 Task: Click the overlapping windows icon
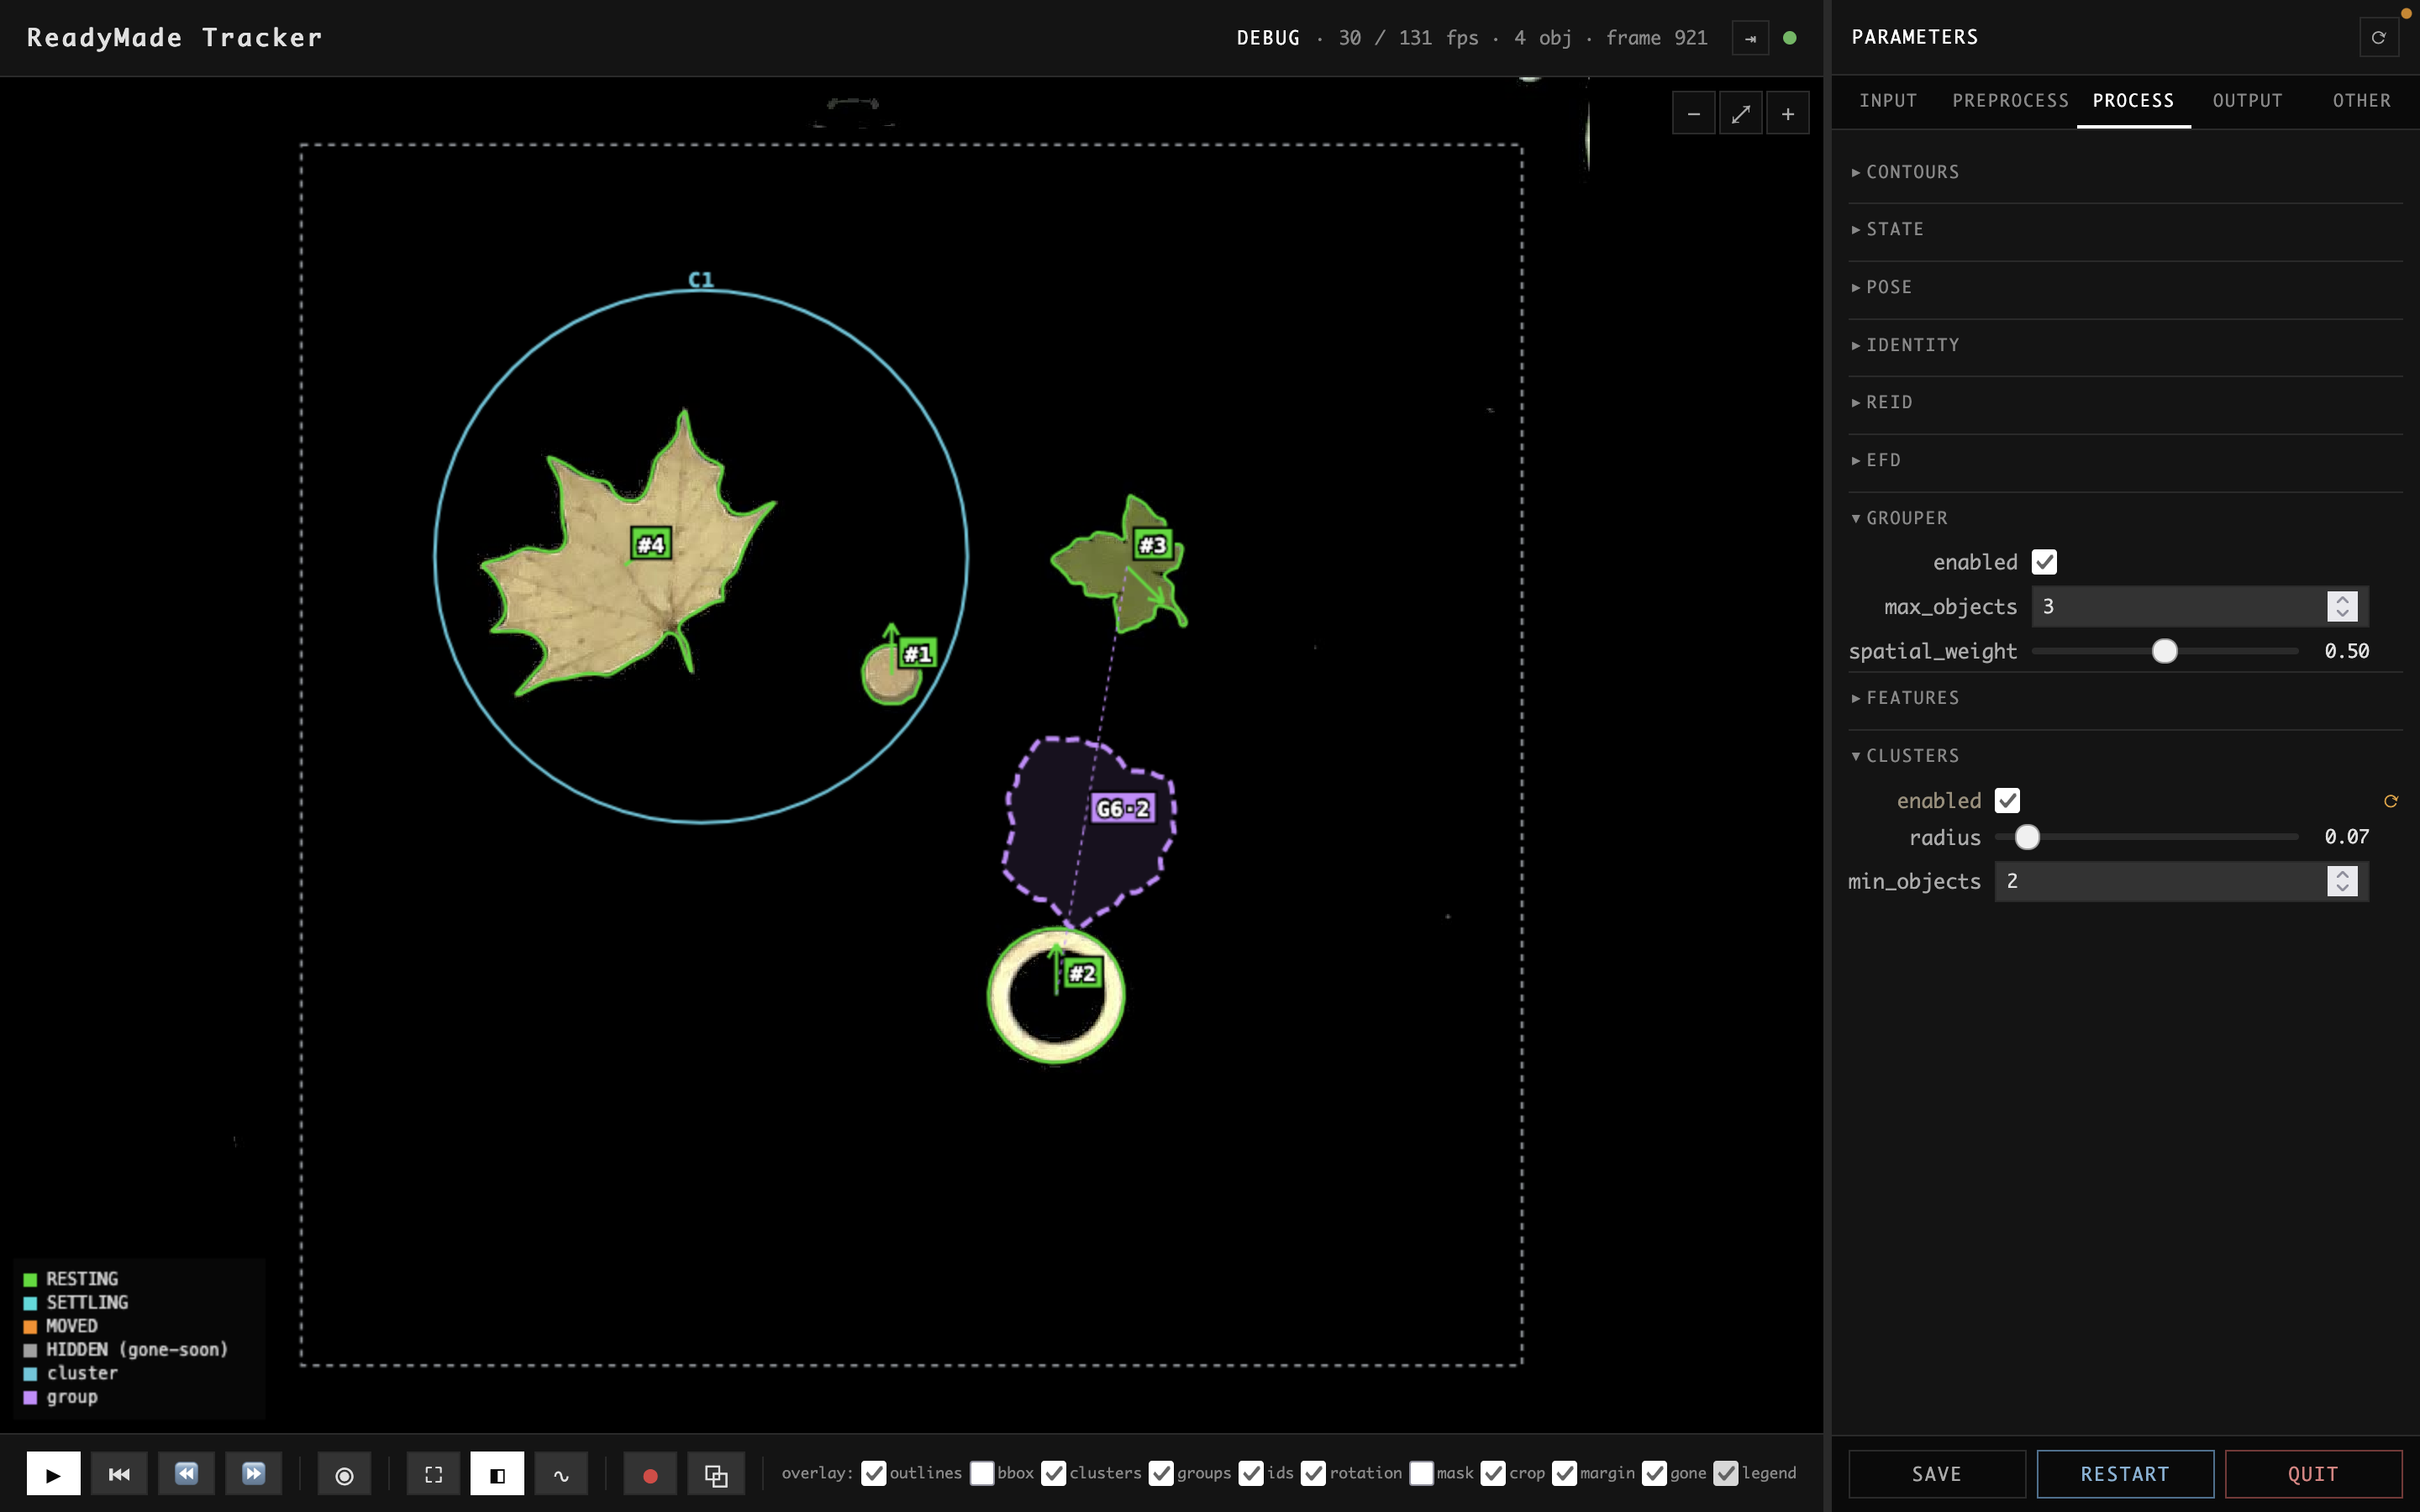[716, 1474]
